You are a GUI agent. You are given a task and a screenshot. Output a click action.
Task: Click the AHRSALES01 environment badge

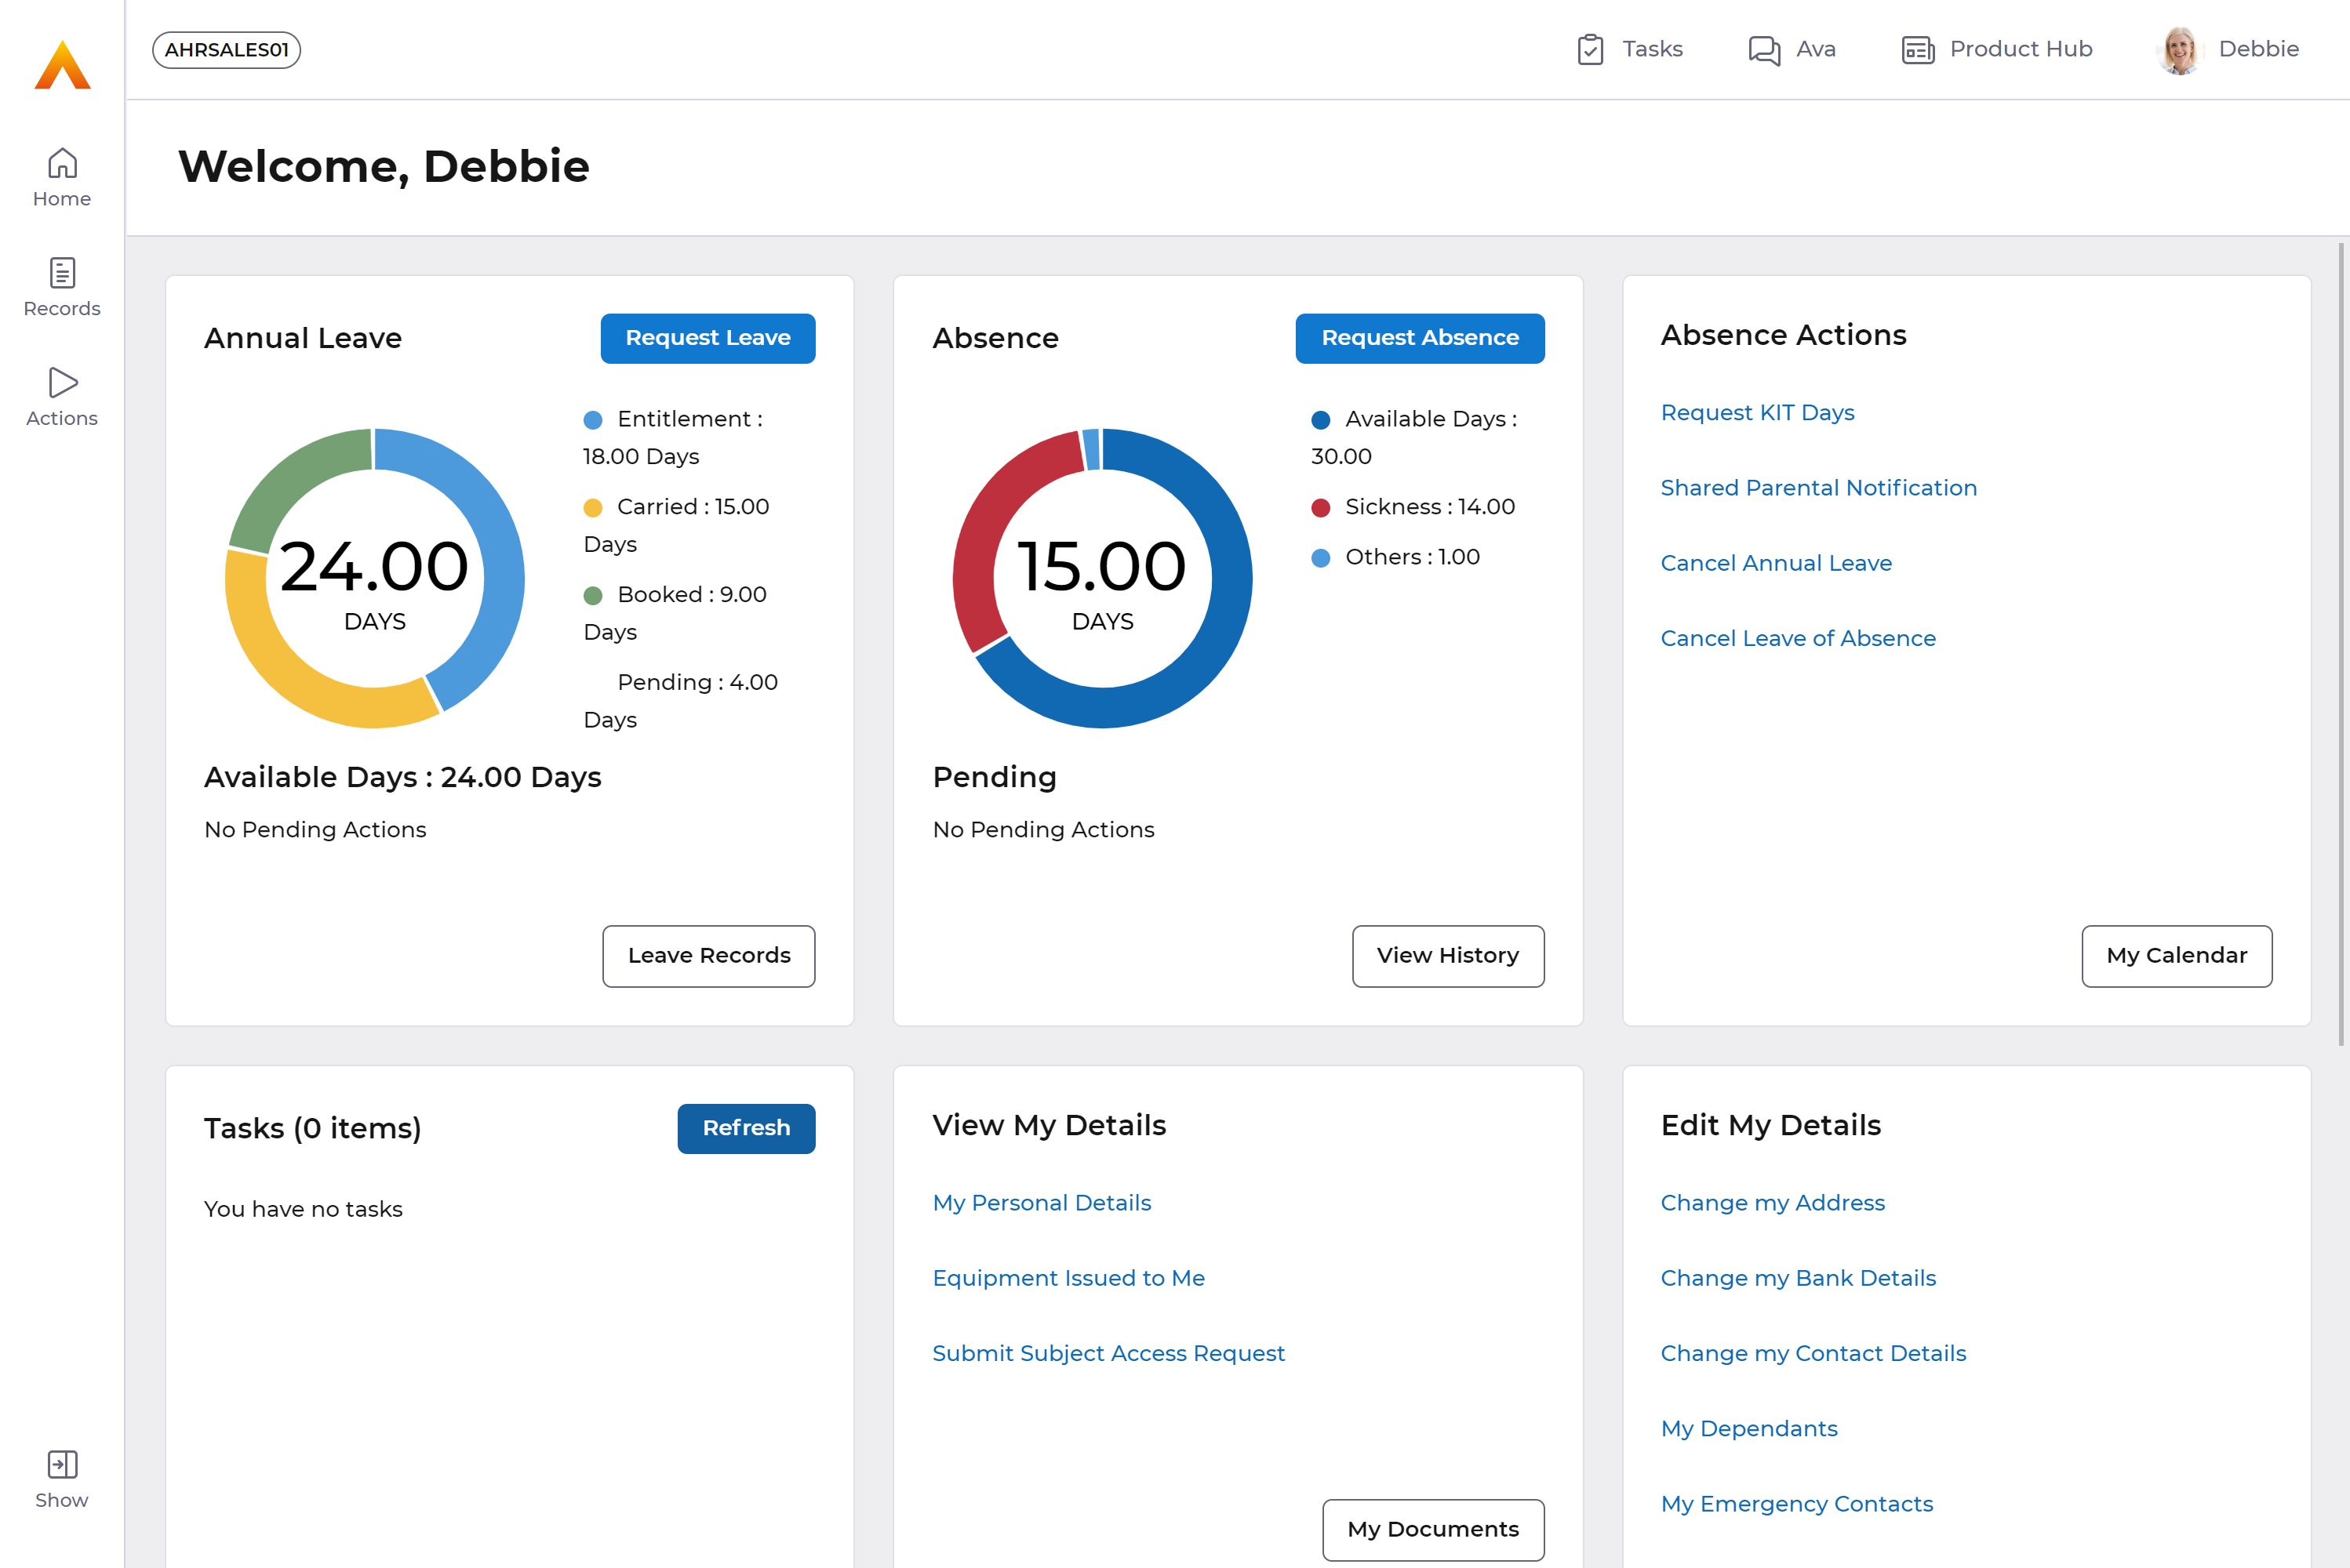[226, 49]
